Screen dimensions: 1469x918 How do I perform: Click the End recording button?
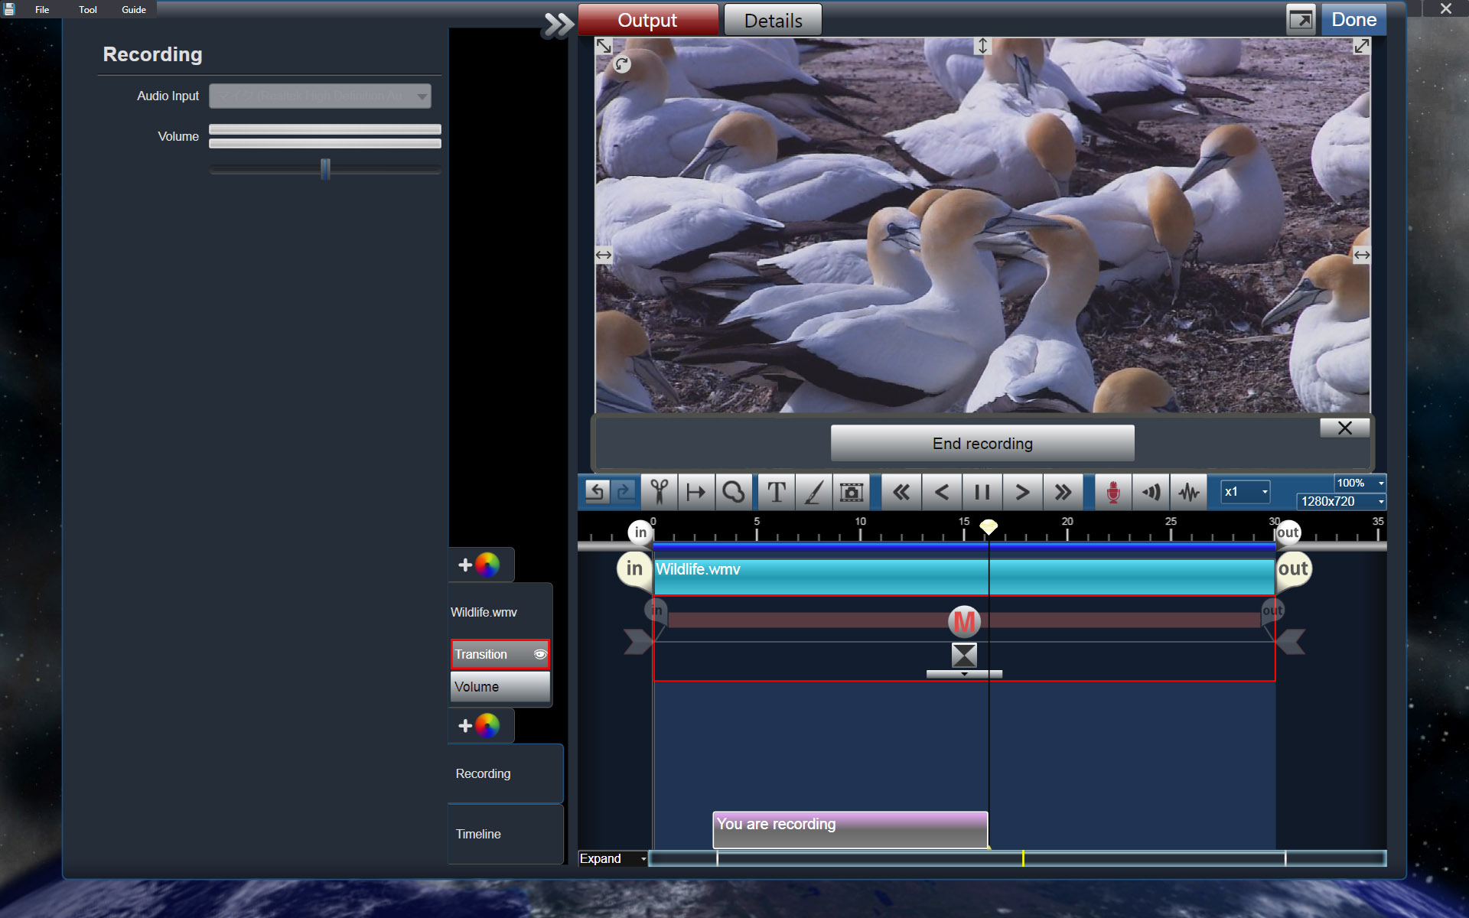[982, 444]
